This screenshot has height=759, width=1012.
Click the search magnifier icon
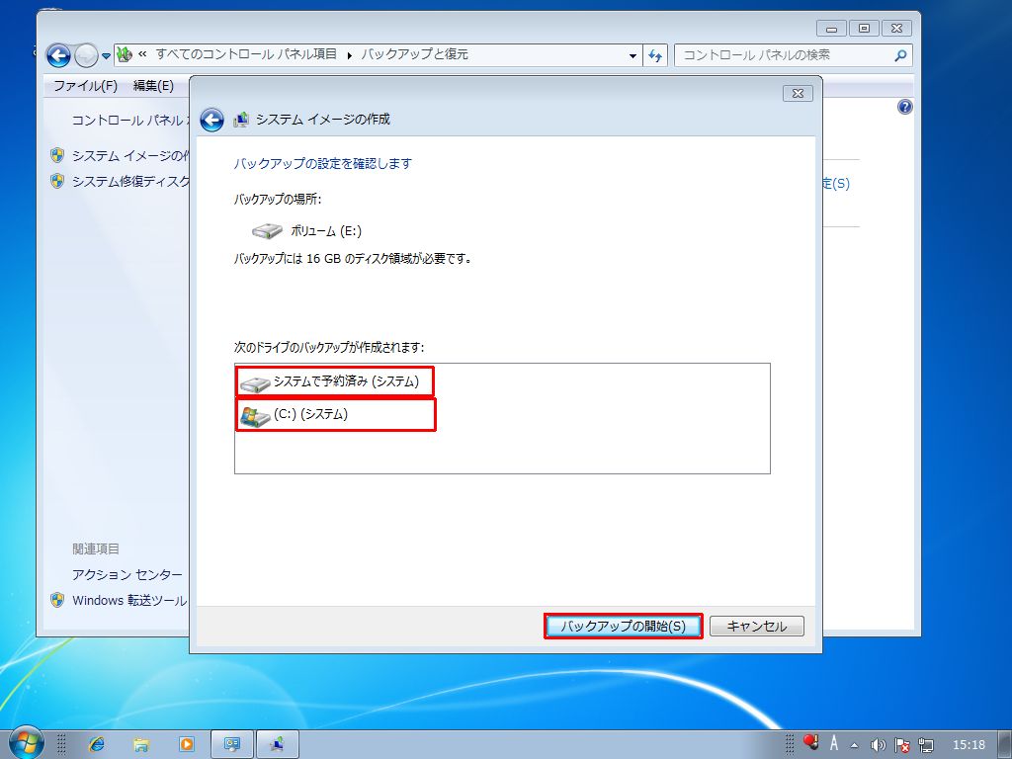point(900,55)
